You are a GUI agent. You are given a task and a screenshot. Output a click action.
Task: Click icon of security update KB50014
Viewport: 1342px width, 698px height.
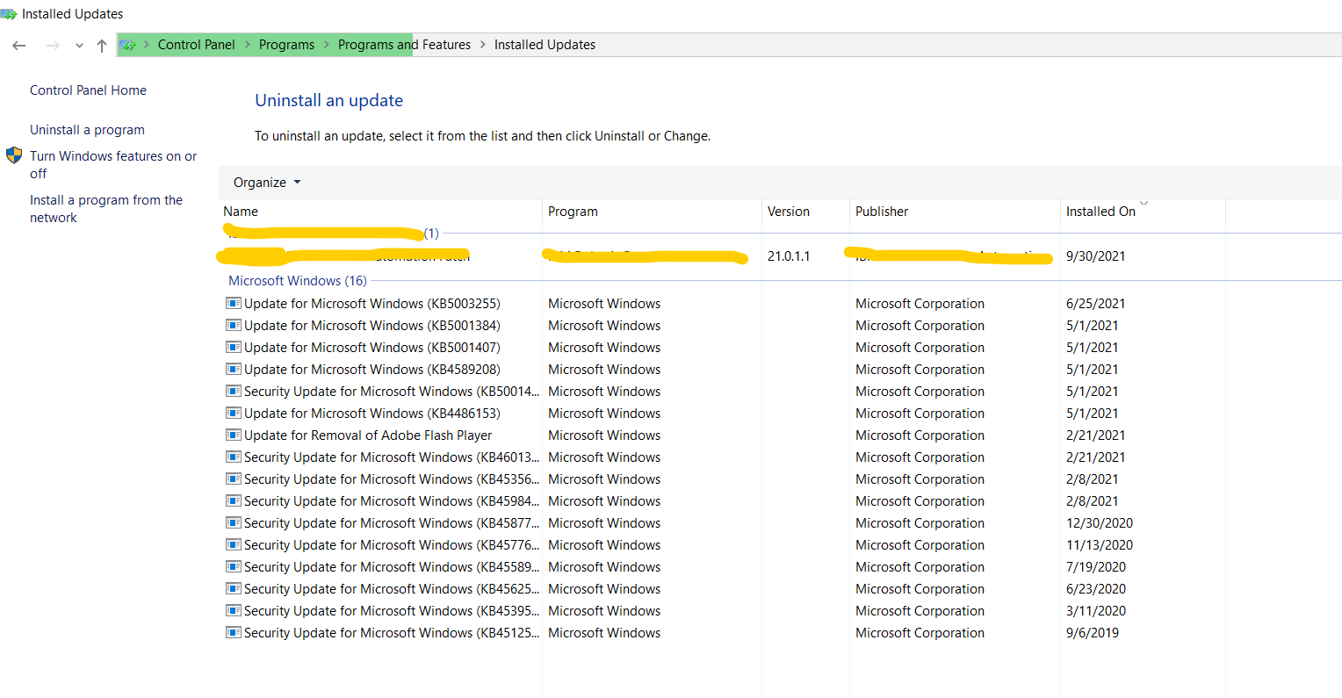[234, 392]
